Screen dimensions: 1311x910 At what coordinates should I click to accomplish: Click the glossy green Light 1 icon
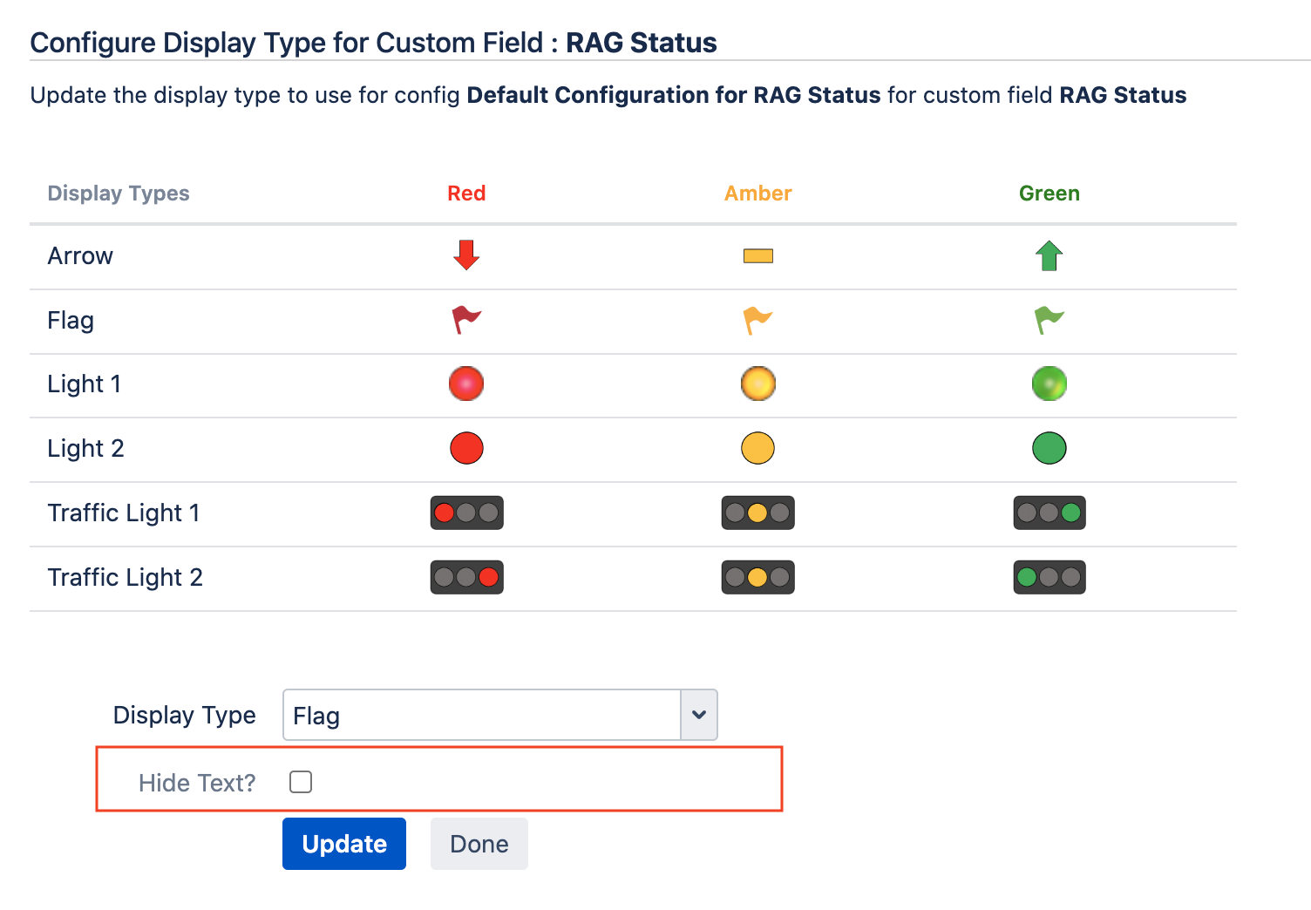click(1049, 384)
